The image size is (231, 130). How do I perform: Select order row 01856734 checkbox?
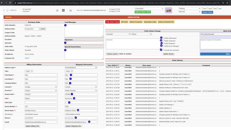coord(8,10)
